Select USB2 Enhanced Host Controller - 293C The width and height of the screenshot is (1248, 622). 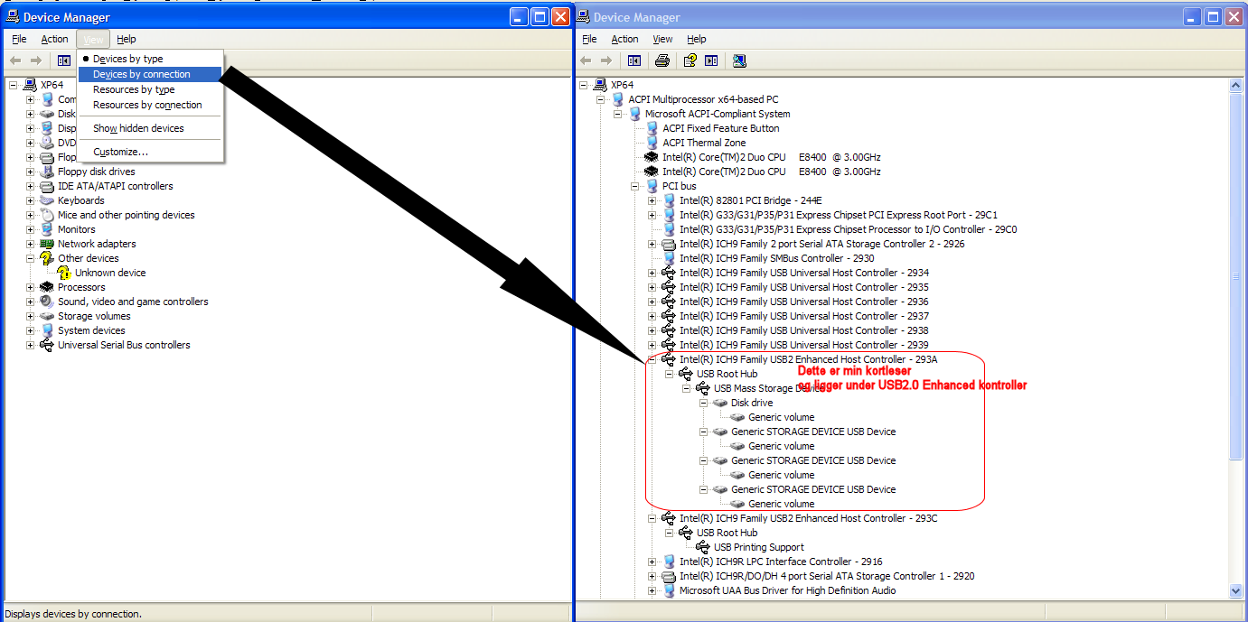[809, 518]
